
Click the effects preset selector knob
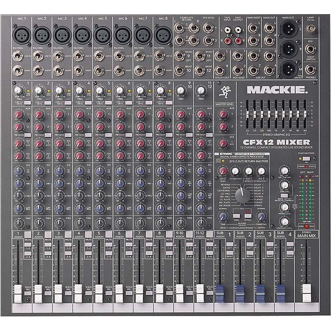coord(242,195)
